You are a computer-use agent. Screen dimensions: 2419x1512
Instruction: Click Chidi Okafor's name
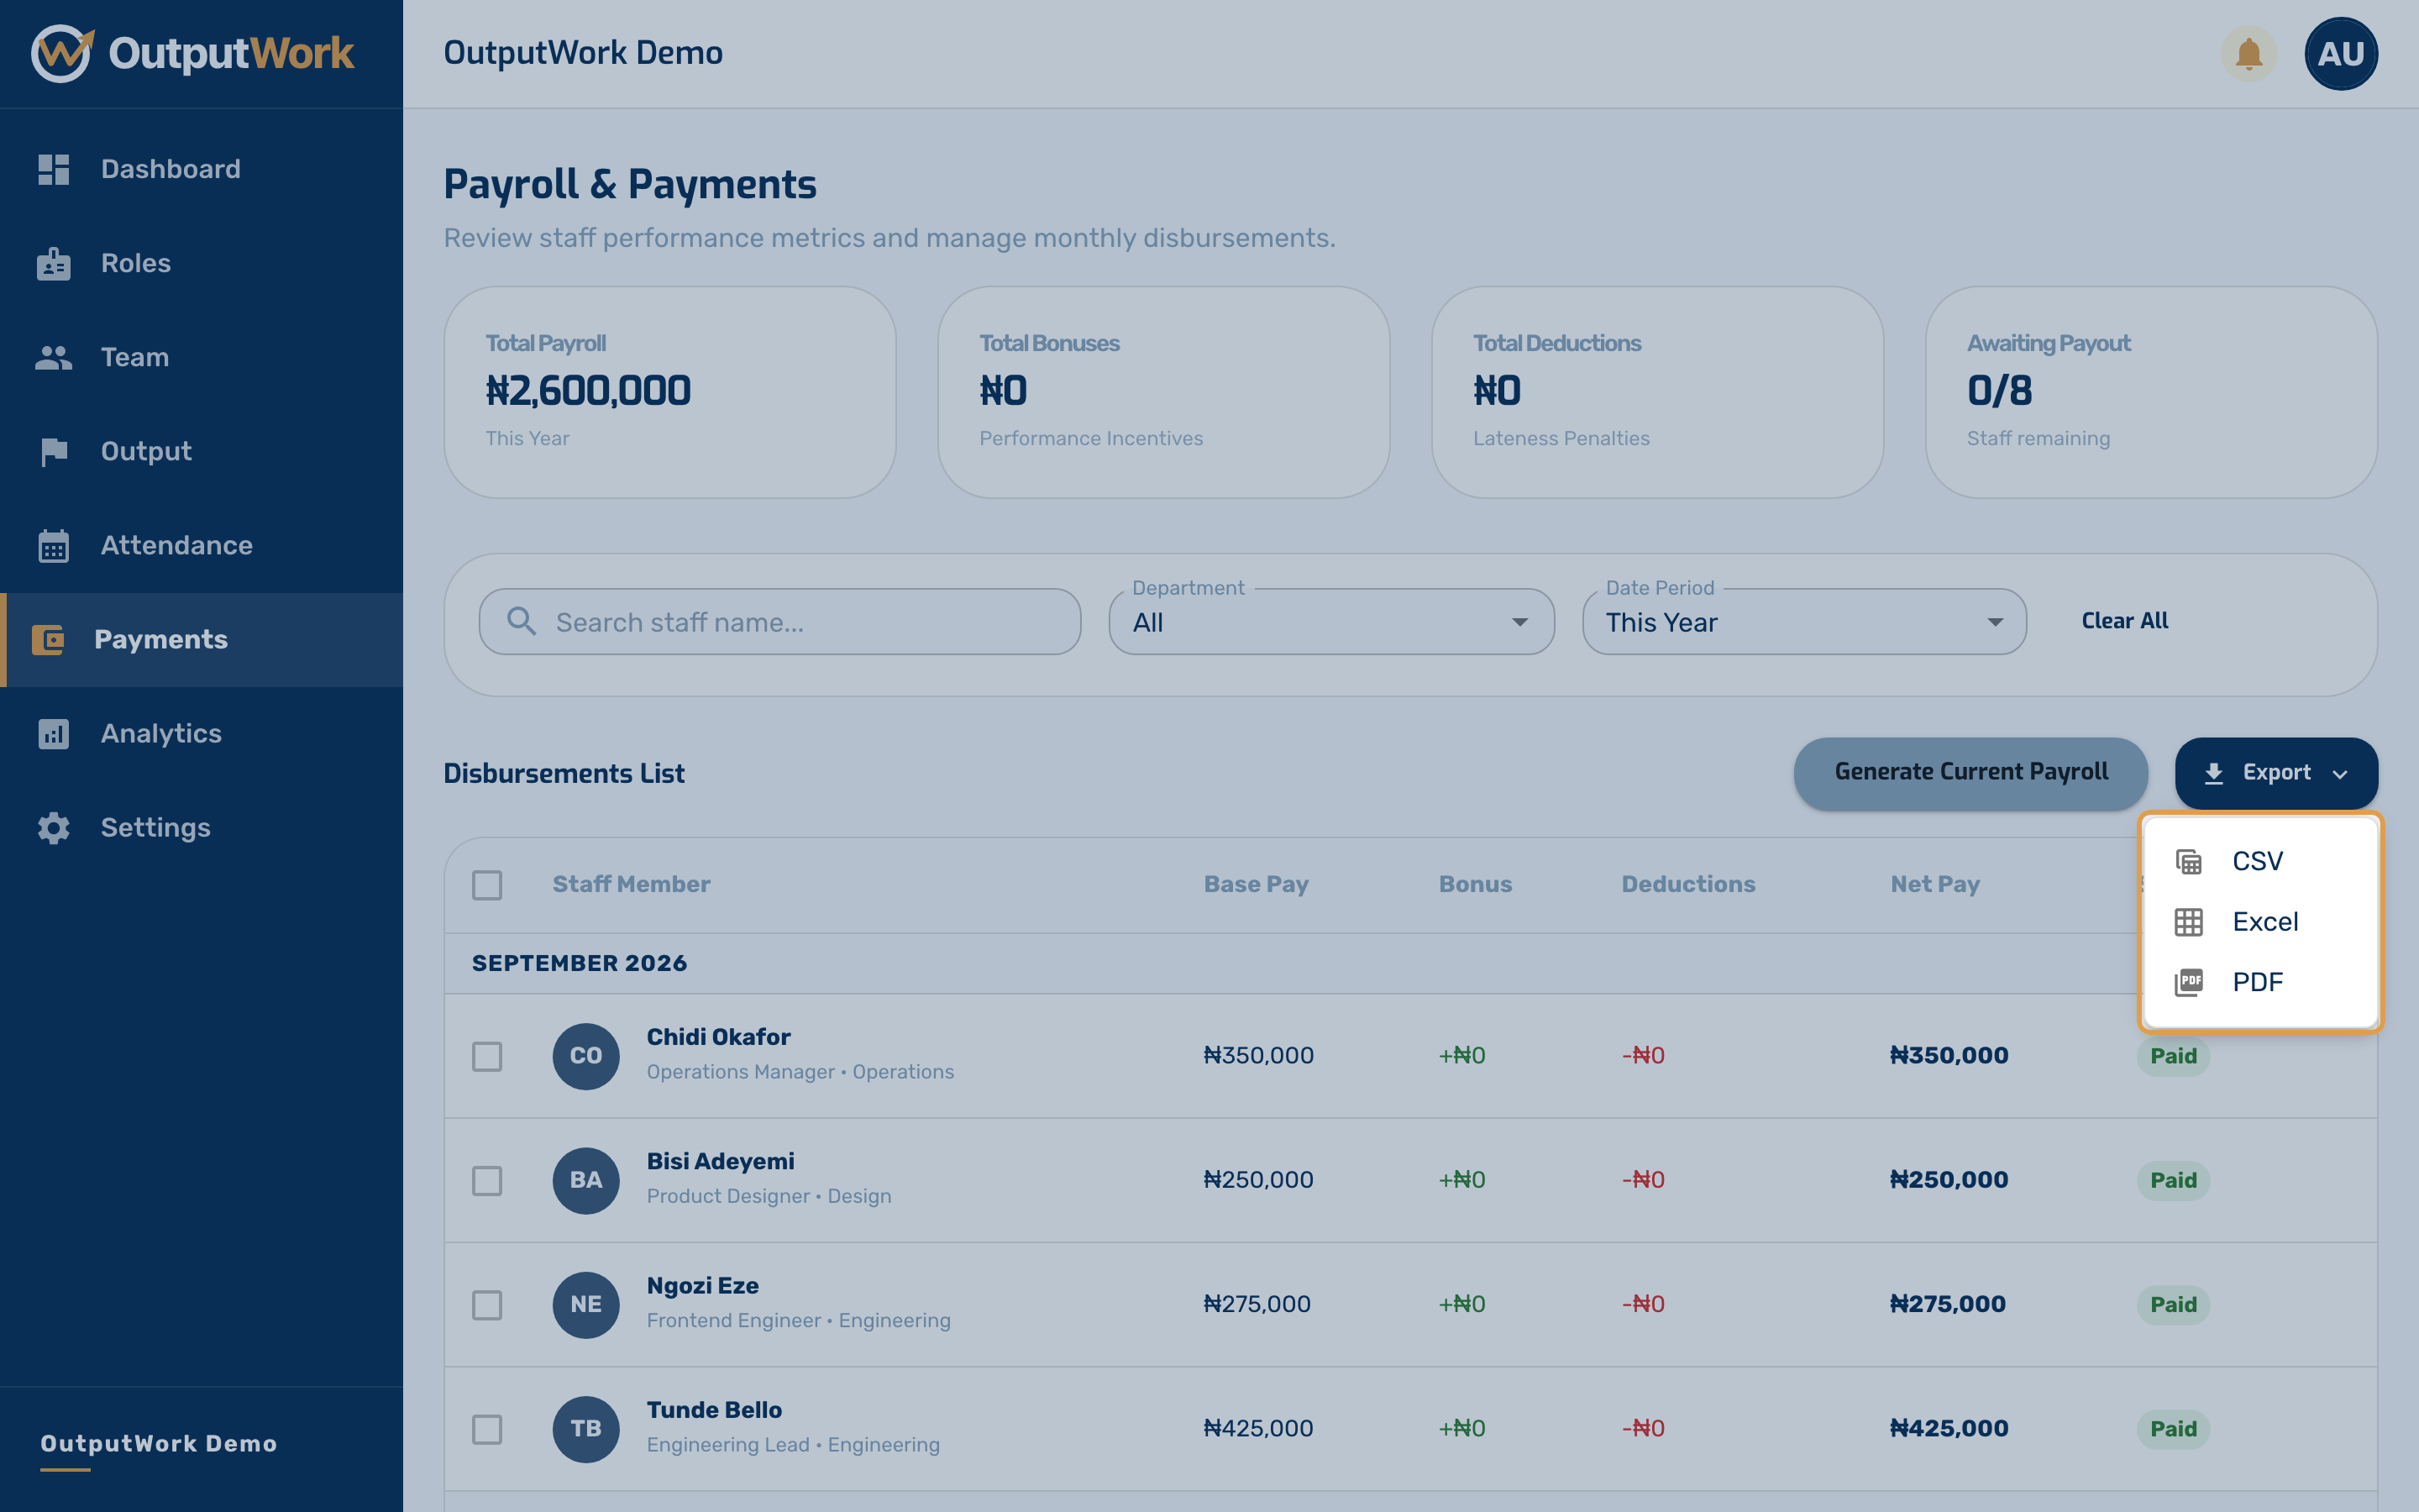click(x=717, y=1037)
